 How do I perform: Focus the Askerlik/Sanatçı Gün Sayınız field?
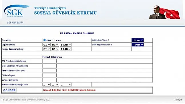(x=49, y=71)
